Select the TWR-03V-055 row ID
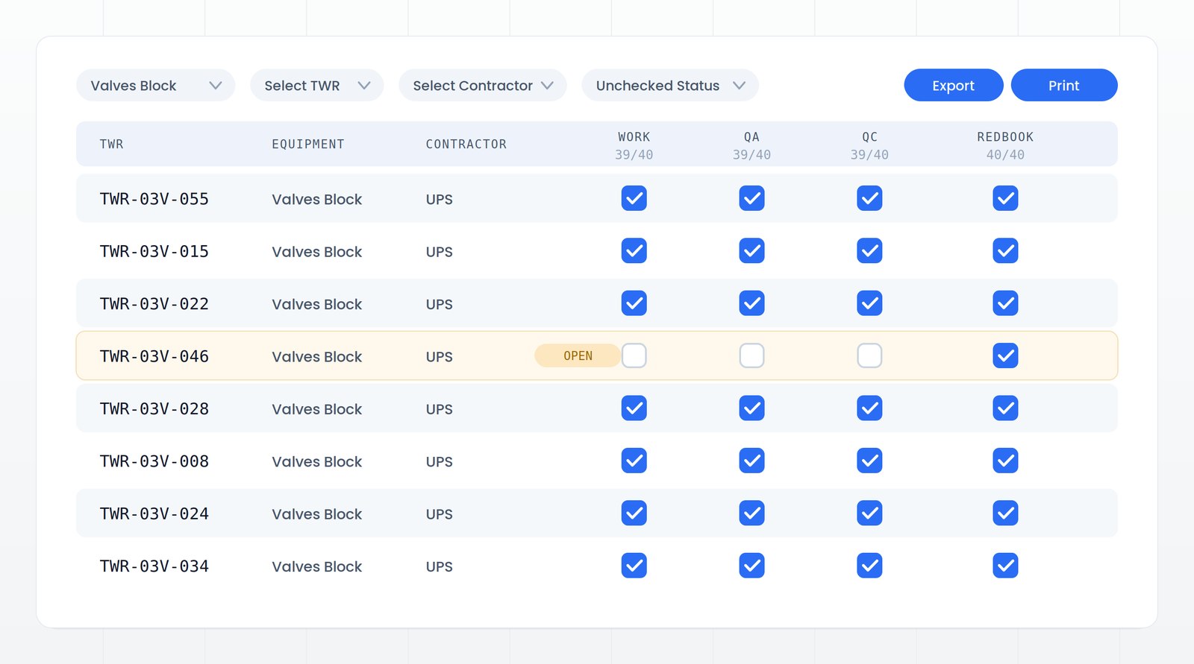Screen dimensions: 1194x664 coord(154,199)
